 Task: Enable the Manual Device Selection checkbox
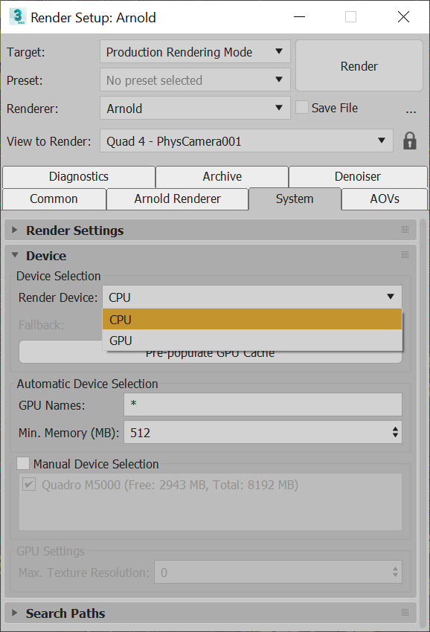23,463
